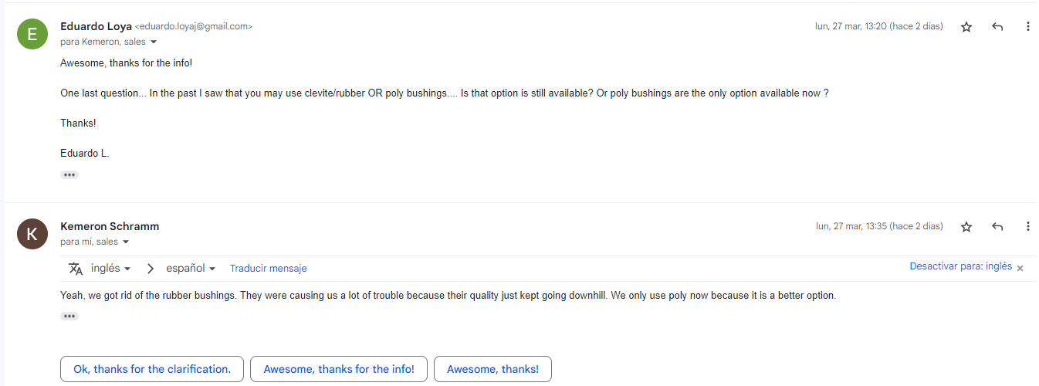Expand recipient details under Kemeron Schramm
The height and width of the screenshot is (386, 1039).
[126, 242]
